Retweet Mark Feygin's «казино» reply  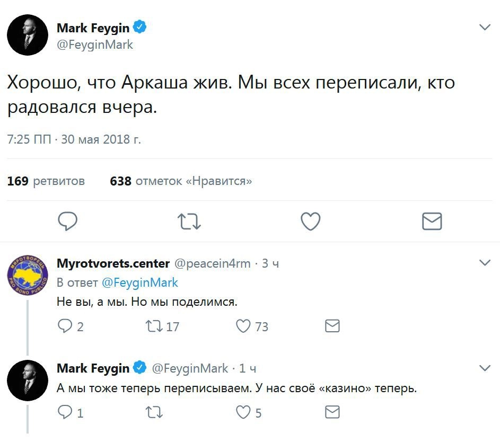pyautogui.click(x=153, y=412)
